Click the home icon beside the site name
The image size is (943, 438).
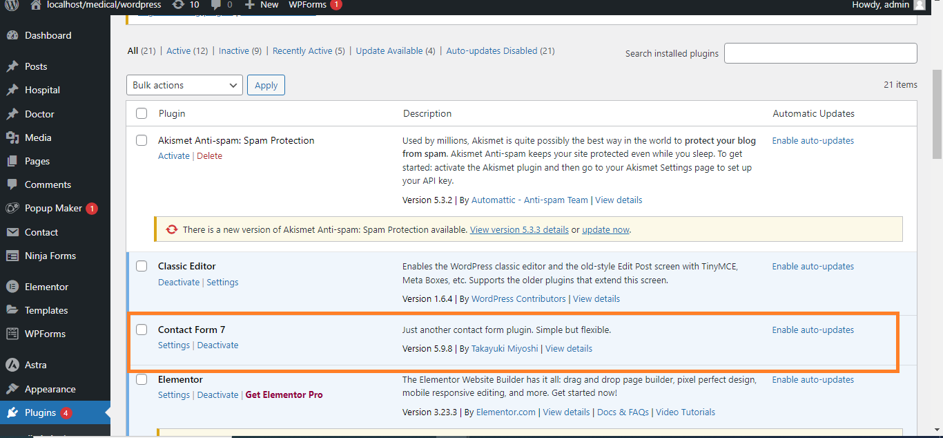36,5
